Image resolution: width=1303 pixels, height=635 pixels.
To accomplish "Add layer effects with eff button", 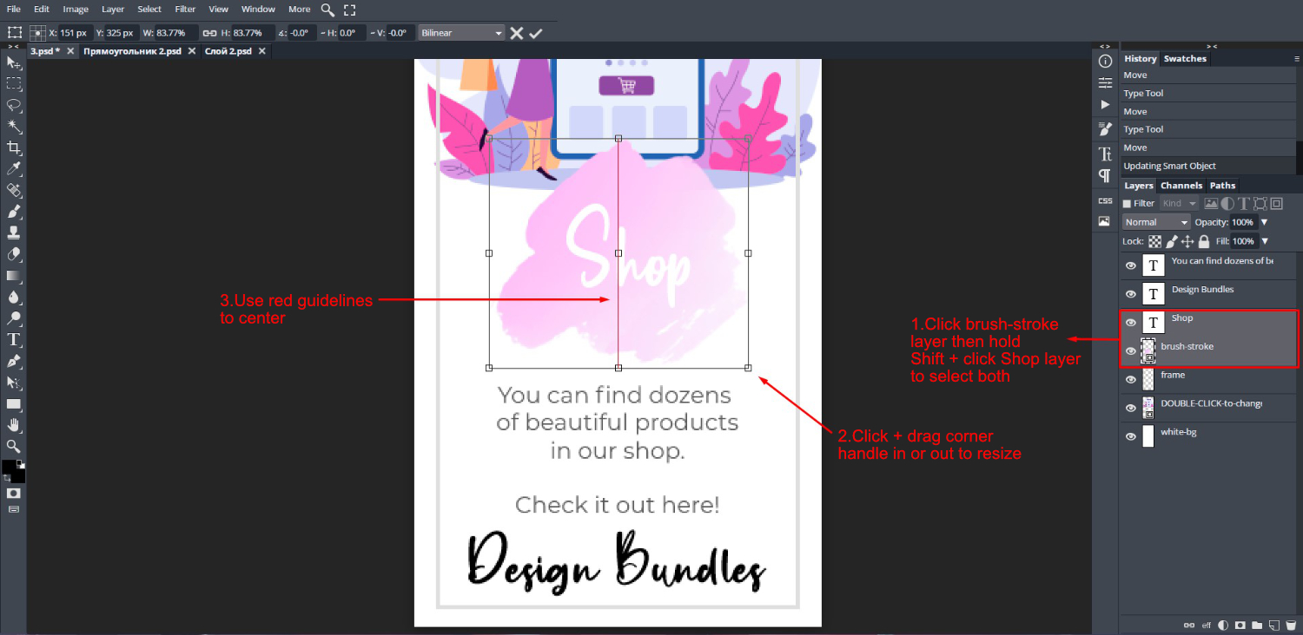I will click(x=1207, y=625).
